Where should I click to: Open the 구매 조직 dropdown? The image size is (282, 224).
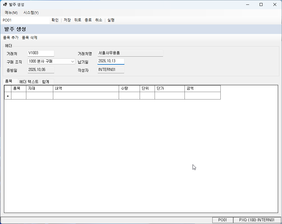click(51, 61)
